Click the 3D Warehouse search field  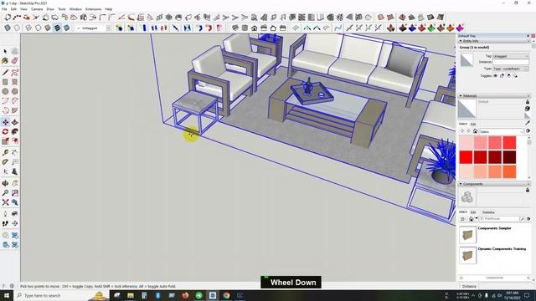(x=499, y=219)
